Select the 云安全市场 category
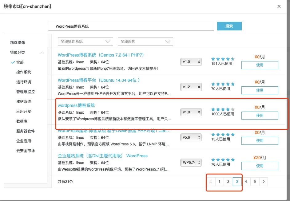290x201 pixels. coord(26,151)
